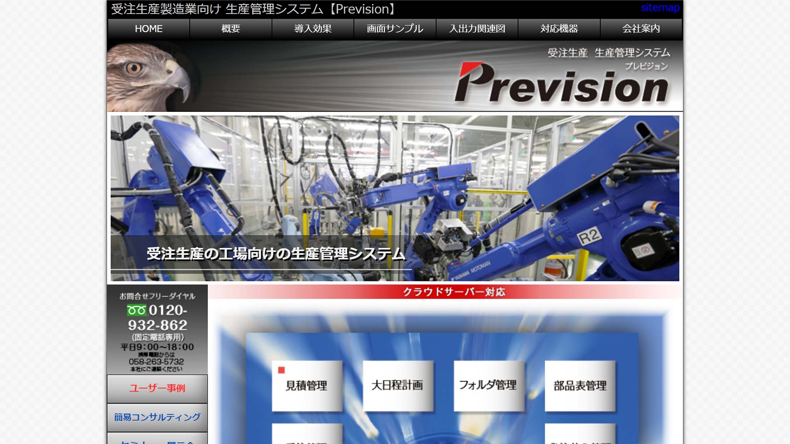This screenshot has width=790, height=444.
Task: Click the hawk head image
Action: [x=148, y=77]
